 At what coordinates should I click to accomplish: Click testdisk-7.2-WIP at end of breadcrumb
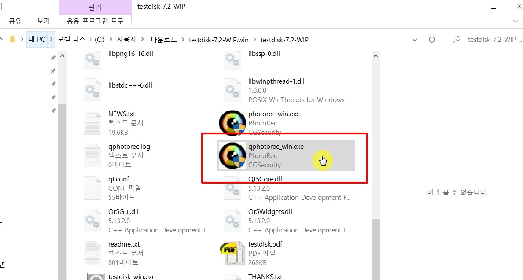tap(284, 40)
